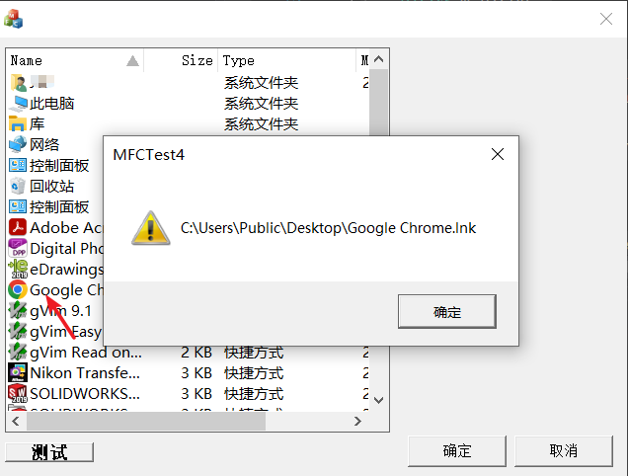Select the 回收站 list entry text

point(51,187)
